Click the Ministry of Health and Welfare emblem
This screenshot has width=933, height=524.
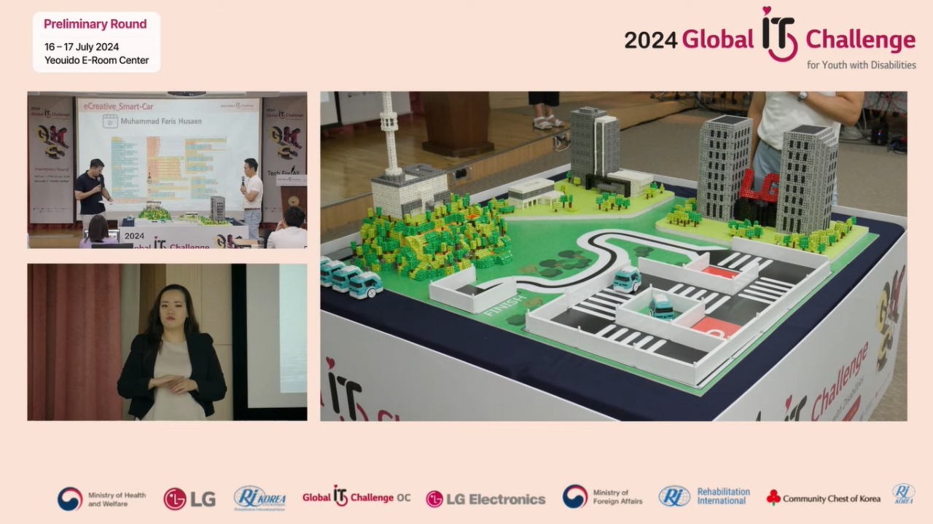click(70, 498)
